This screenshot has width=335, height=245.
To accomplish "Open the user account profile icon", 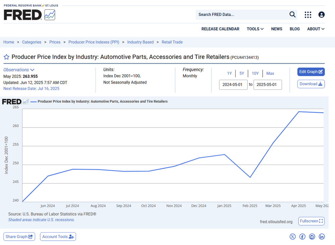I will pyautogui.click(x=321, y=14).
